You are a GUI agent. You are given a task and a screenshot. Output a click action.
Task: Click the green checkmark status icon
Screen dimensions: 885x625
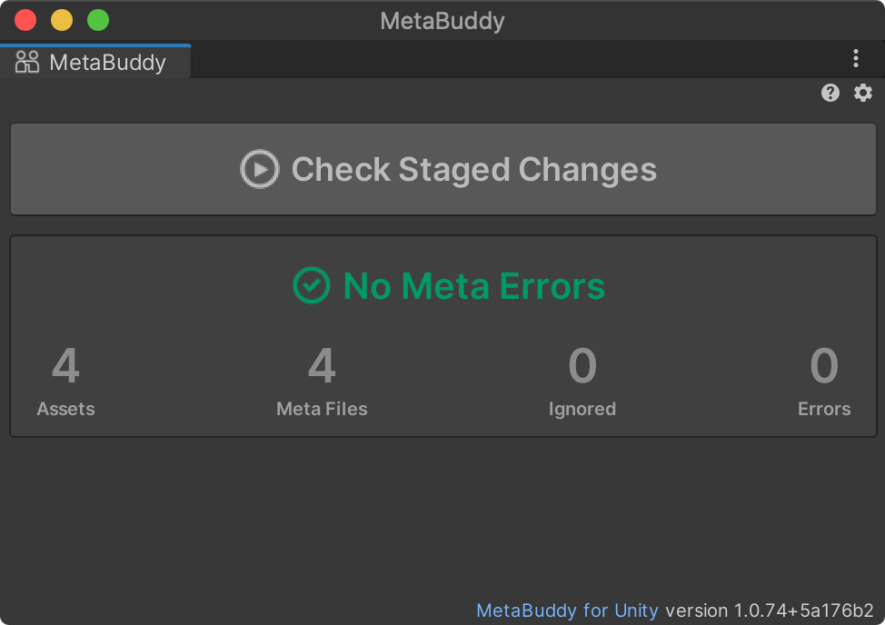311,286
